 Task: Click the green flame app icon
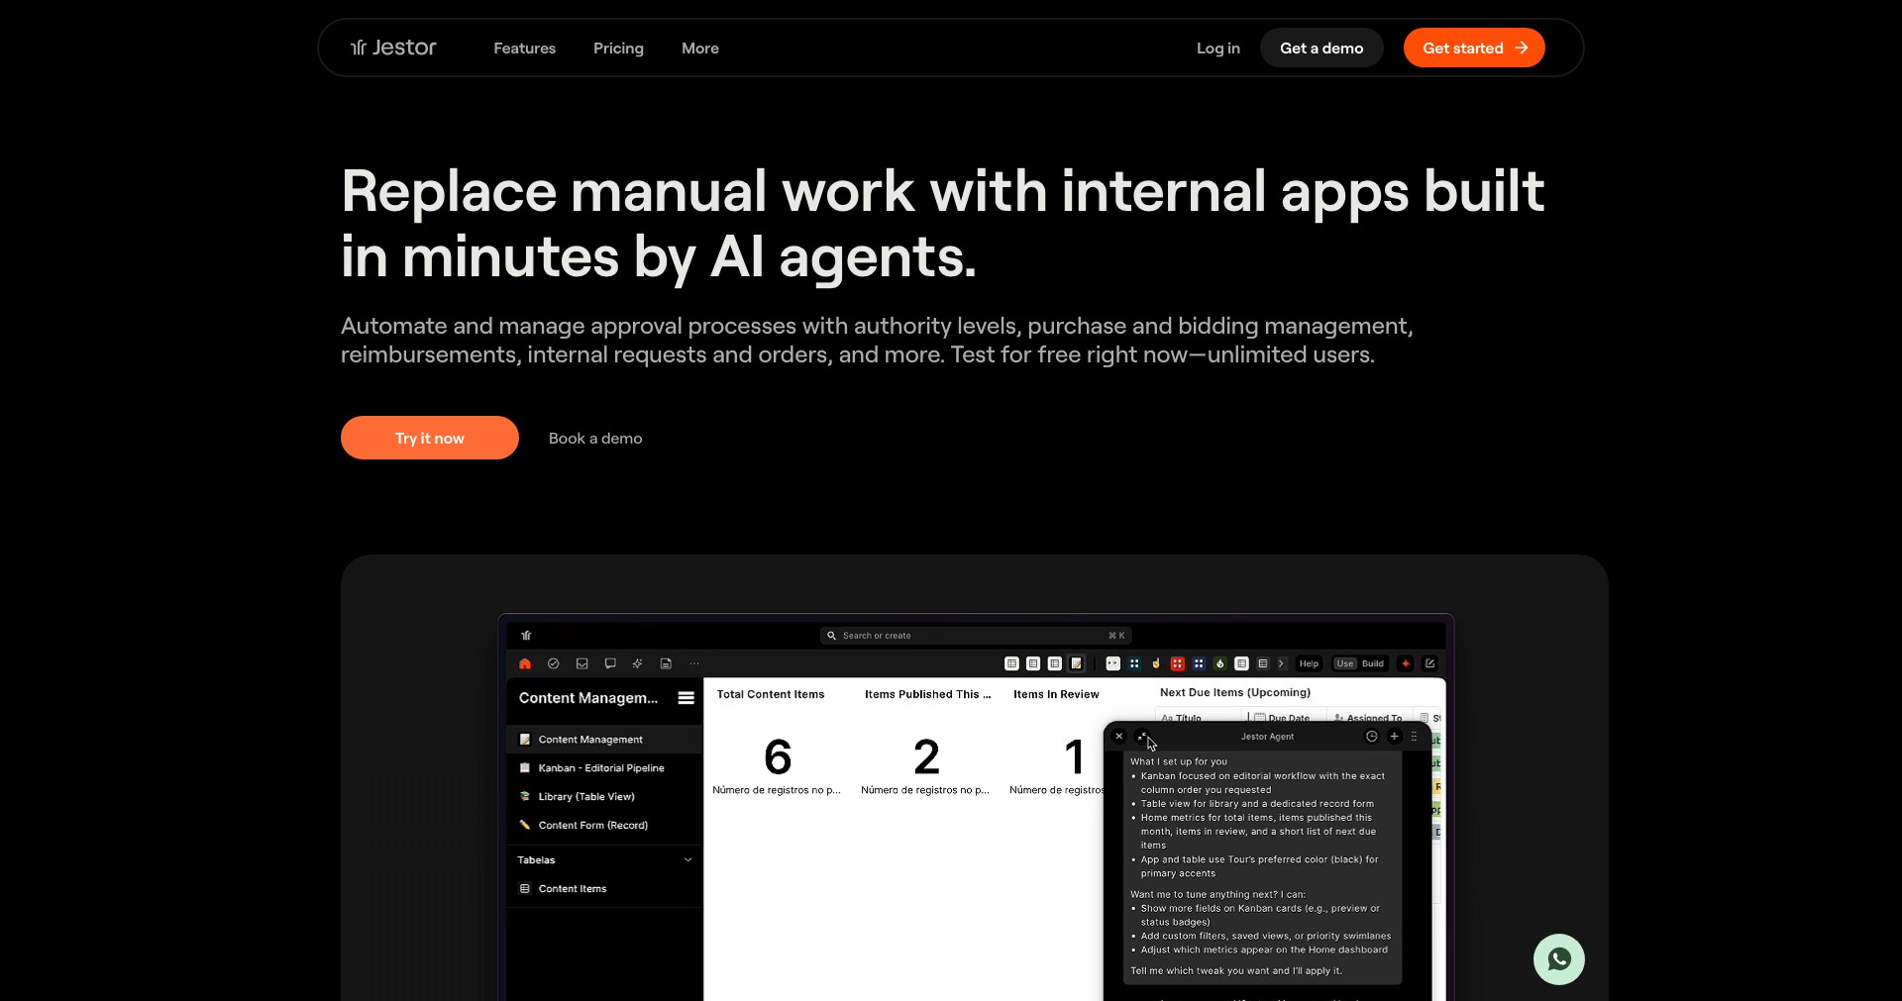[x=1220, y=663]
